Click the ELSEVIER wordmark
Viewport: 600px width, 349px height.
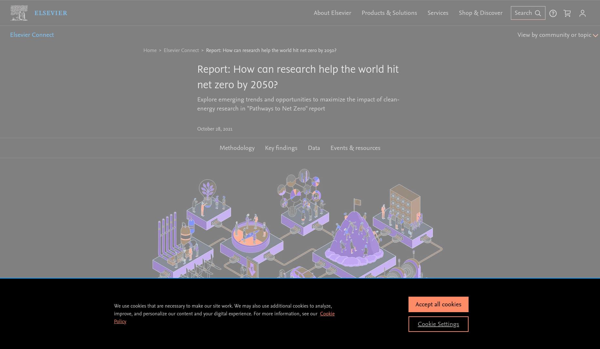(51, 13)
